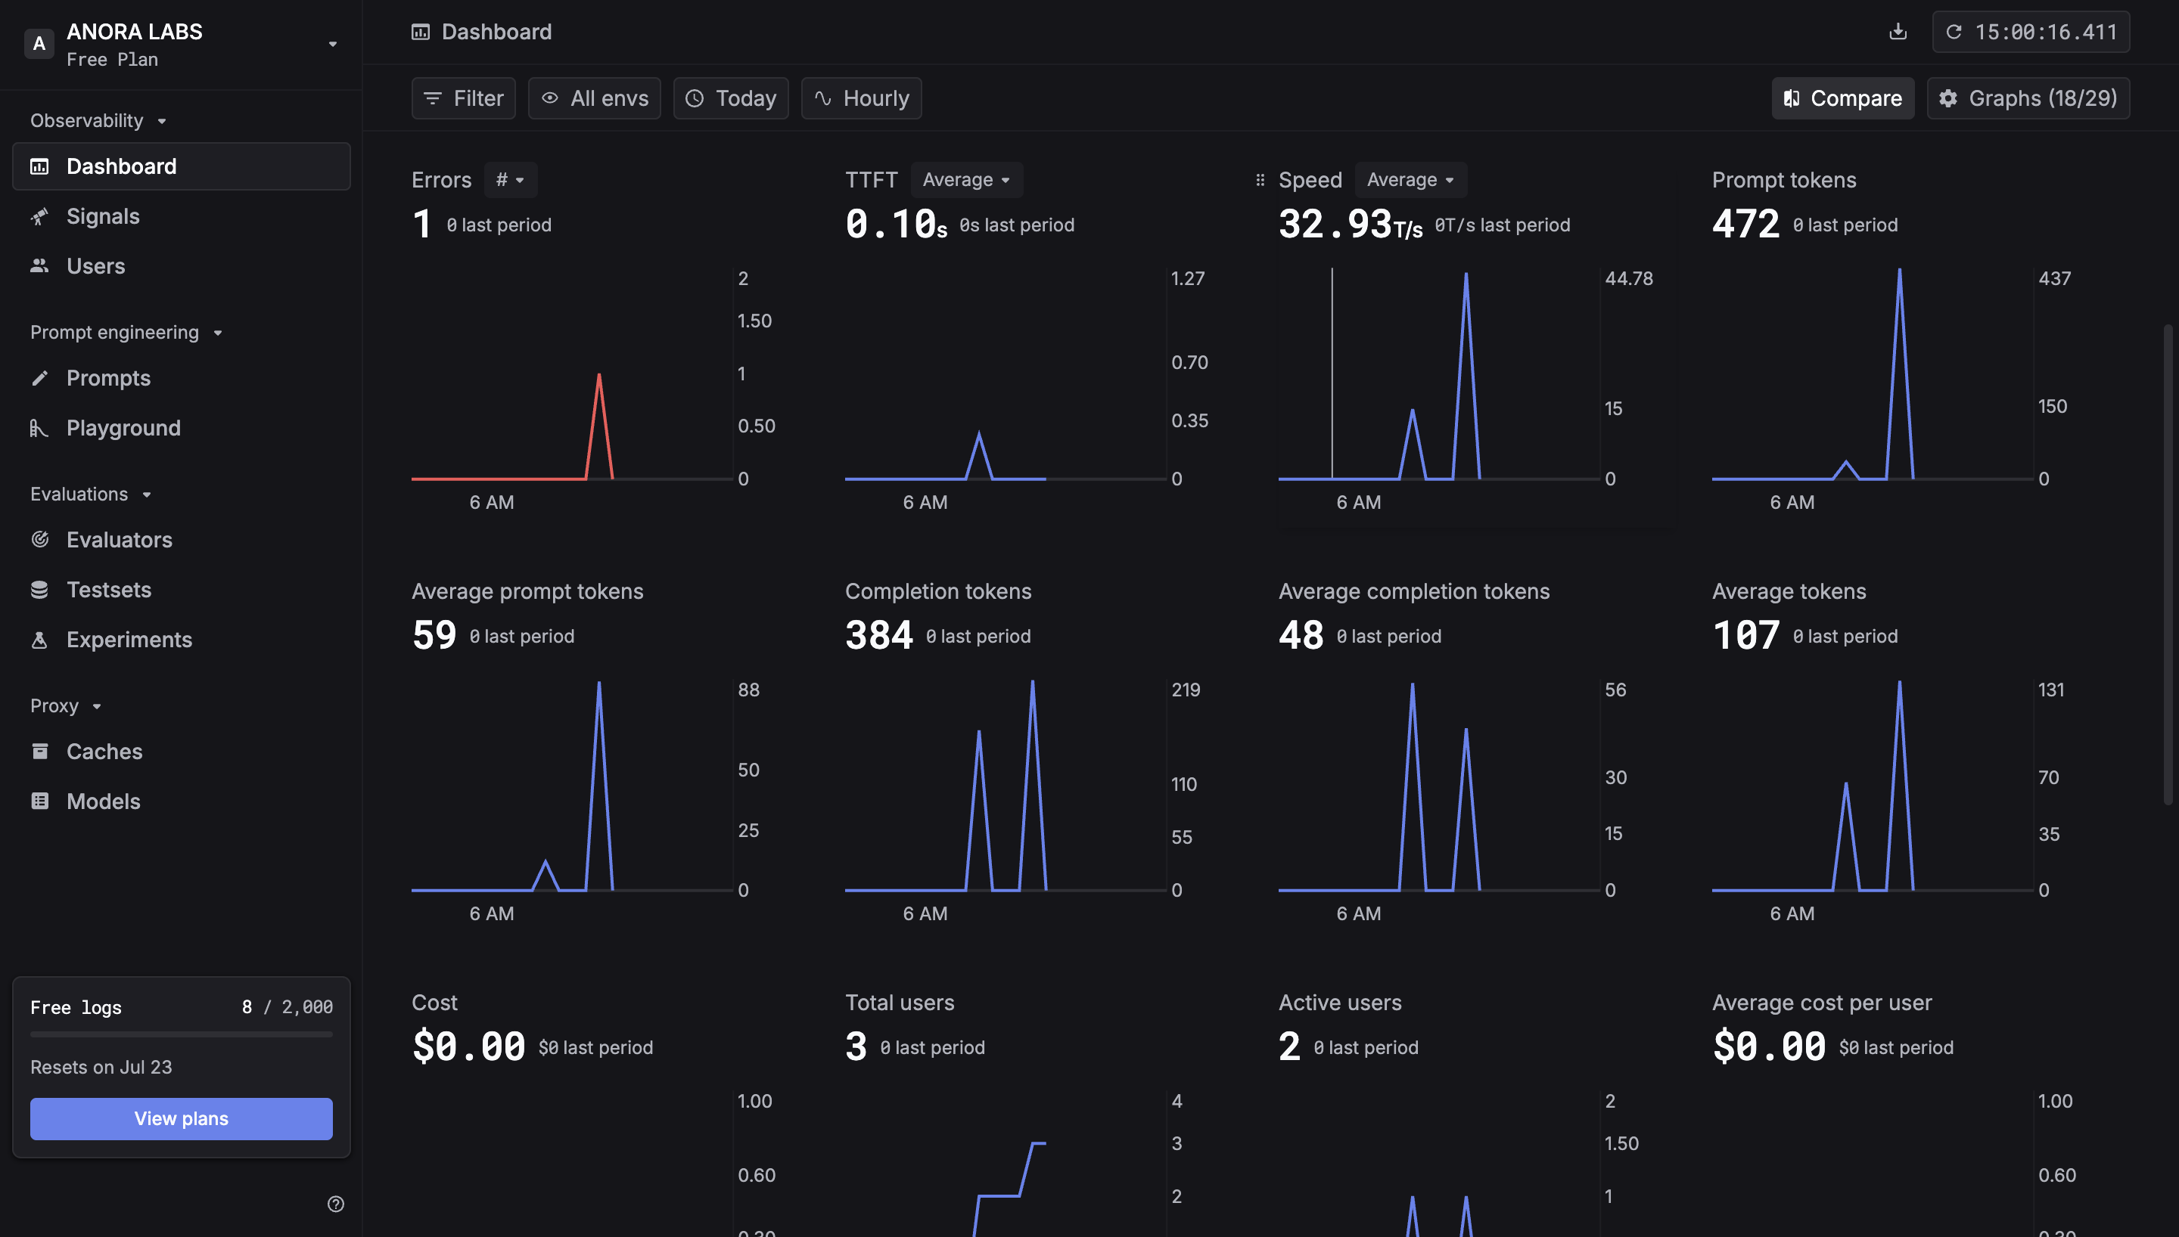Click the refresh timestamp button

tap(2030, 33)
